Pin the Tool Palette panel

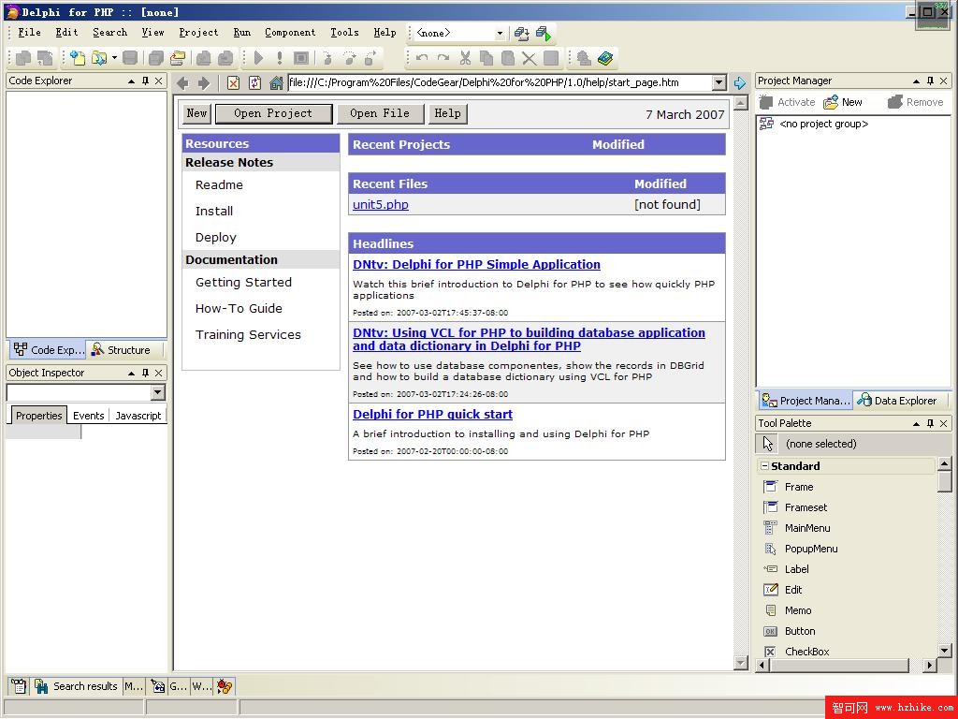(x=931, y=423)
